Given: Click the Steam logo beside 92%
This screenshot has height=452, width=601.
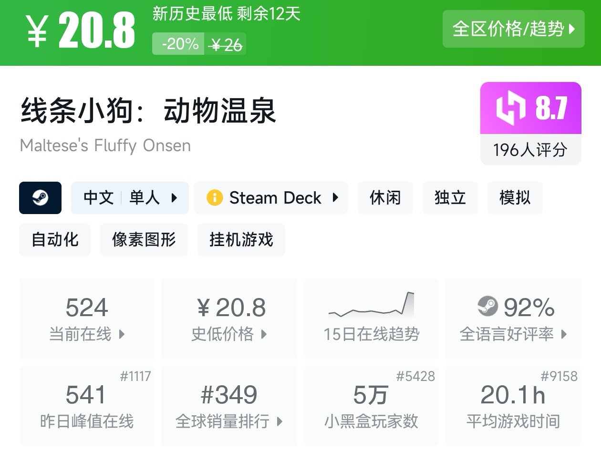Looking at the screenshot, I should tap(487, 307).
